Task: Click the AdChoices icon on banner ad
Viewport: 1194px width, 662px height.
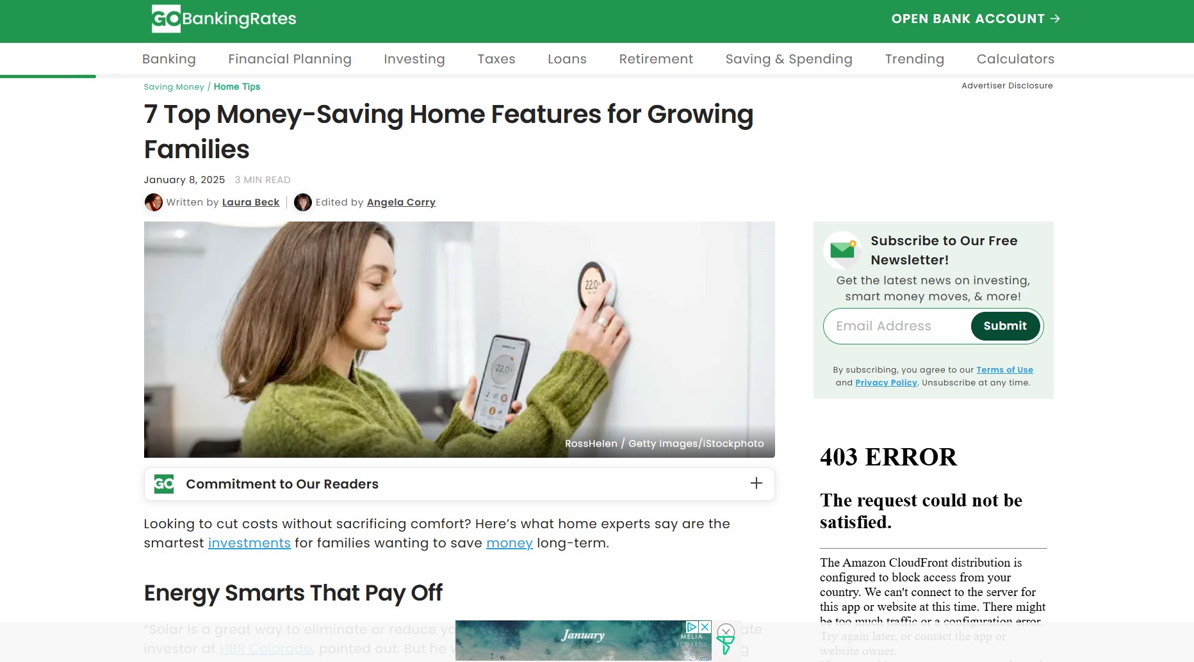Action: pyautogui.click(x=692, y=627)
